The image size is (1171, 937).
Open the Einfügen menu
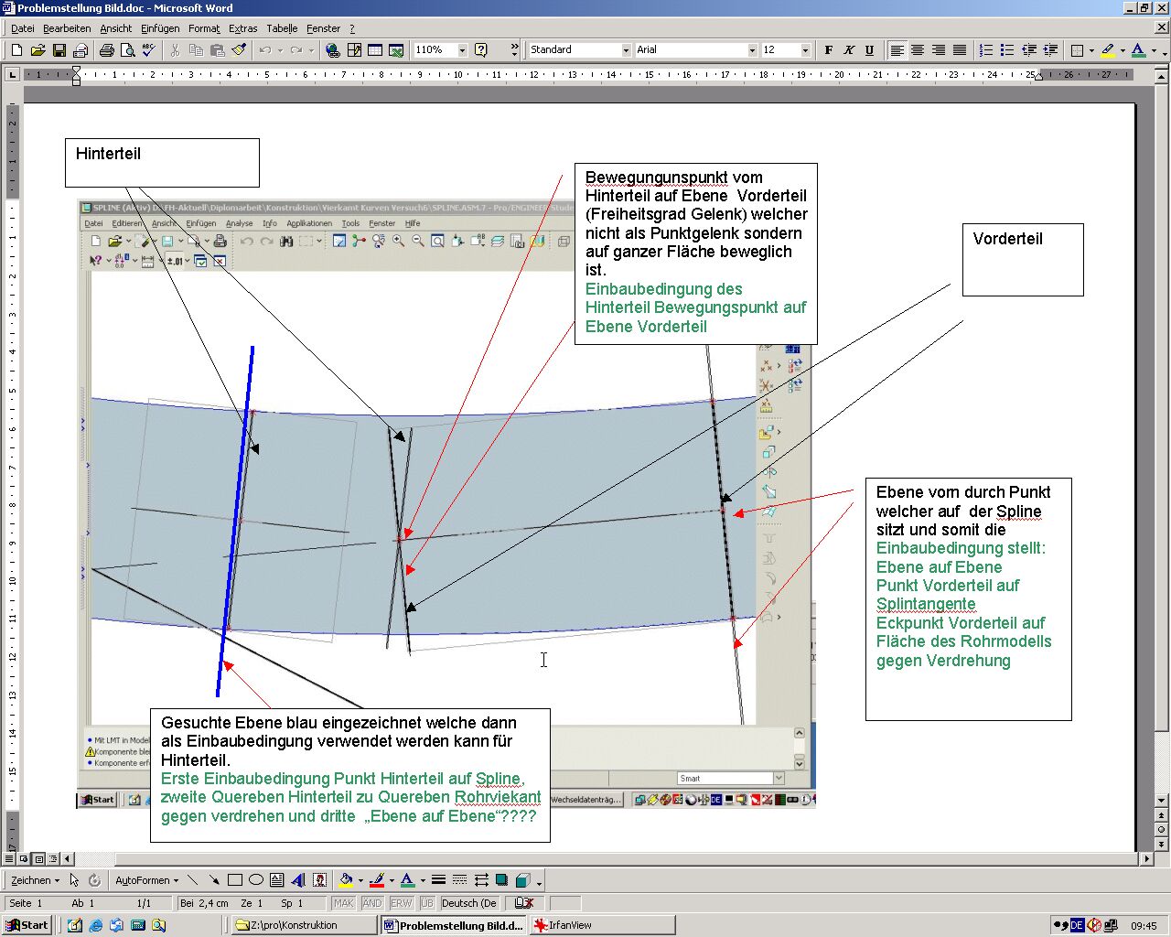160,28
